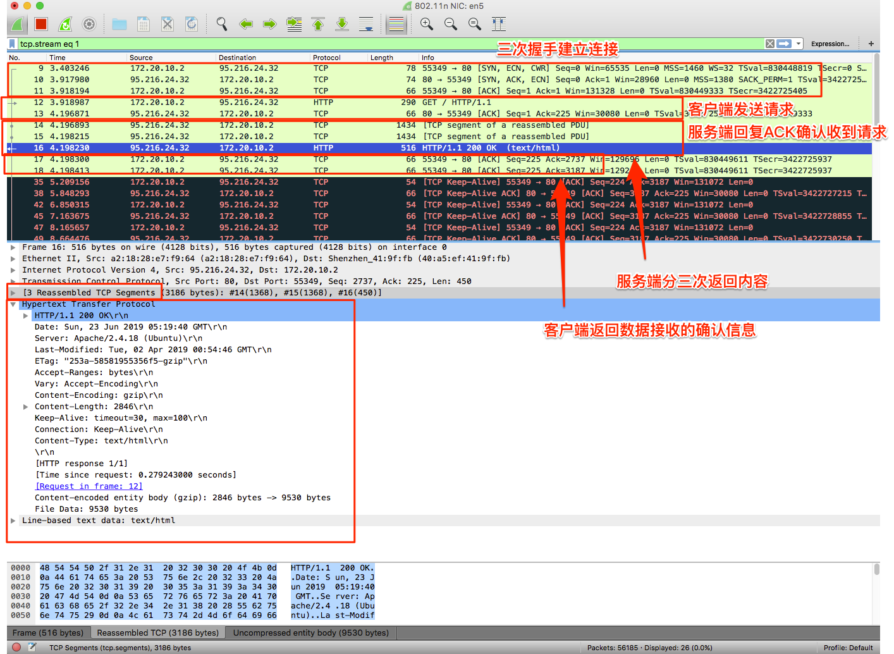Toggle auto scroll during live capture
The image size is (894, 654).
(x=366, y=25)
